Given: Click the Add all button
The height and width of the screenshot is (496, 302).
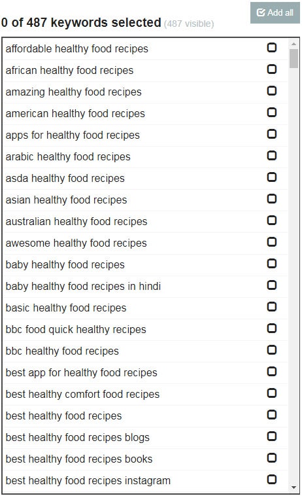Looking at the screenshot, I should tap(275, 12).
